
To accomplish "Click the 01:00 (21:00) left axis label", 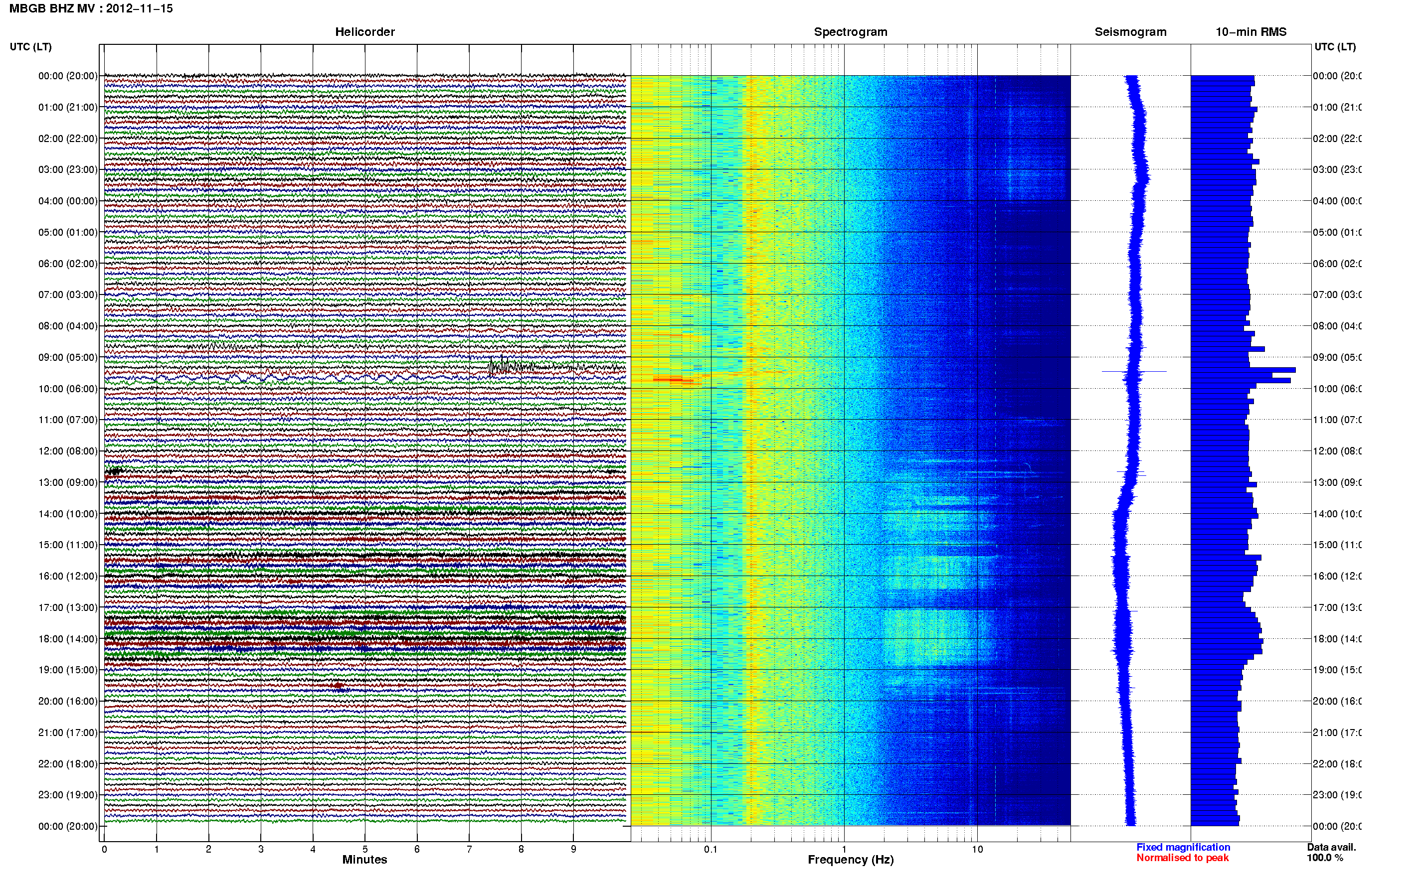I will coord(68,107).
